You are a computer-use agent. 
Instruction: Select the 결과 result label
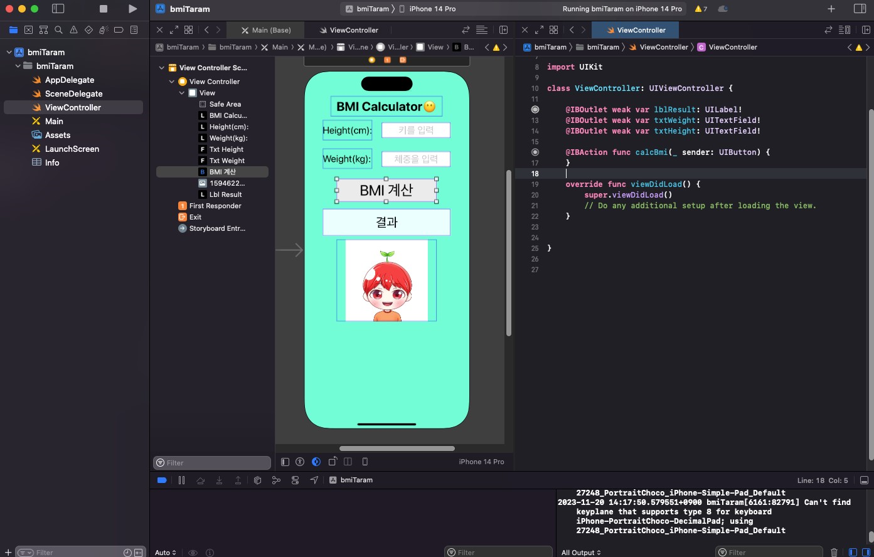(x=386, y=222)
